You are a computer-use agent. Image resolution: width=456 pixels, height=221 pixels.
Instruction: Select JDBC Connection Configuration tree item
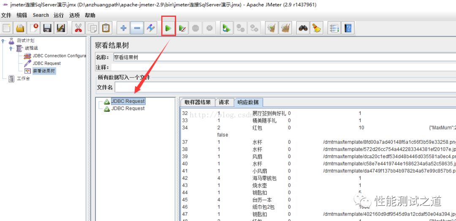pyautogui.click(x=60, y=56)
